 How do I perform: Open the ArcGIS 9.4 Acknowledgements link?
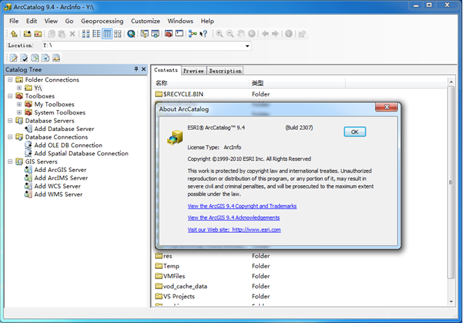point(233,218)
